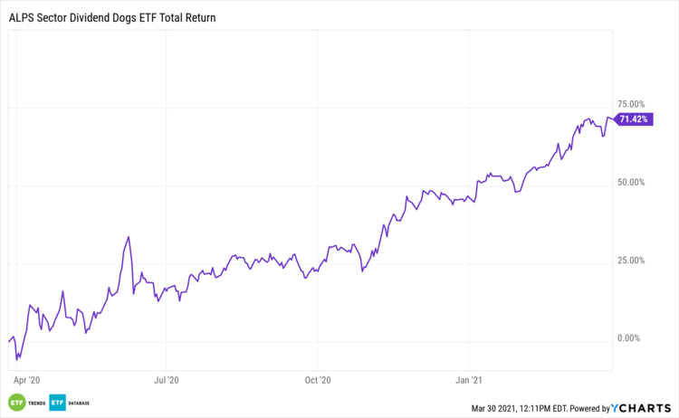Click the purple 71.42% value flag

635,119
